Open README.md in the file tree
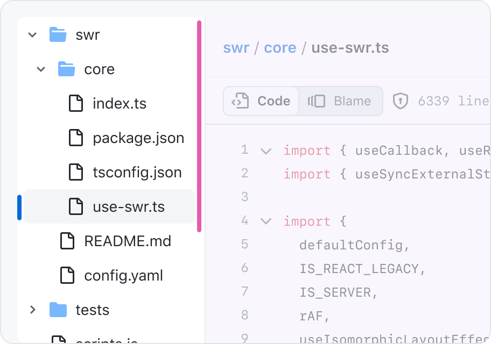 pyautogui.click(x=128, y=241)
